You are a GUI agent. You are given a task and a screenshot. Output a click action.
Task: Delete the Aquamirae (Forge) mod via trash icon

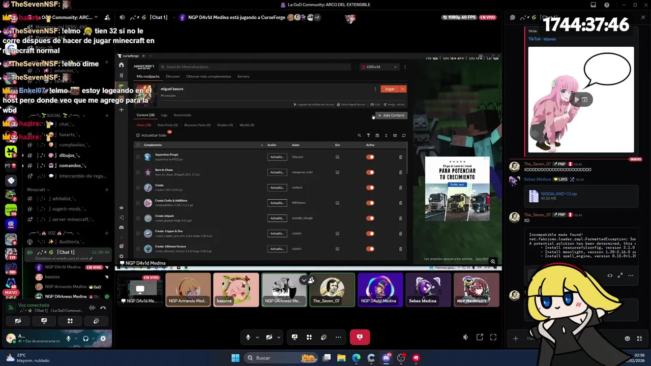tap(400, 157)
